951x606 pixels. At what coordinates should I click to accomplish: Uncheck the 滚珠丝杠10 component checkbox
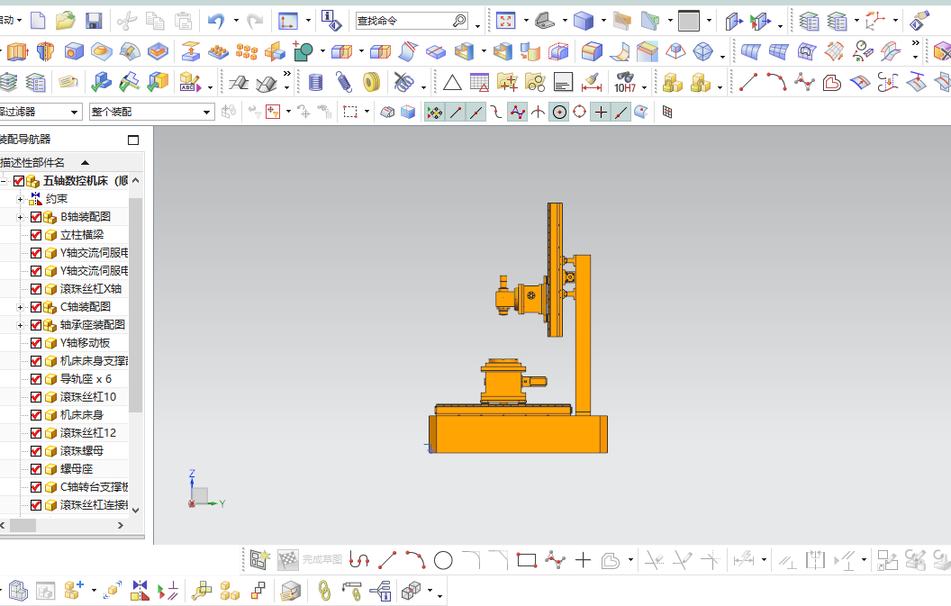click(36, 397)
